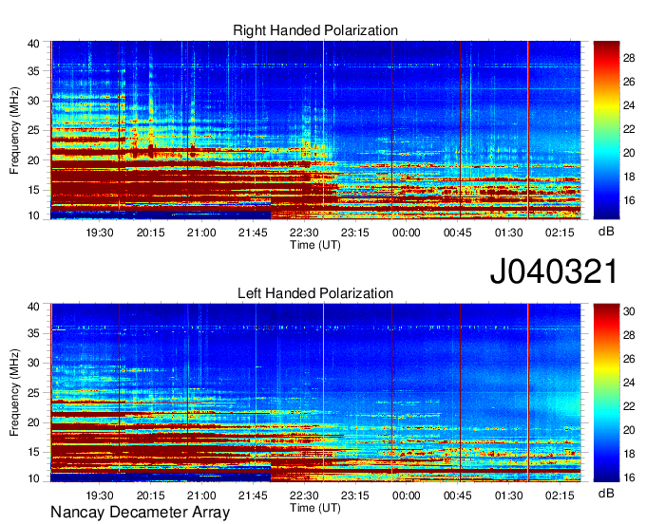Click the 10 MHz tick of Right Handed plot

(33, 215)
